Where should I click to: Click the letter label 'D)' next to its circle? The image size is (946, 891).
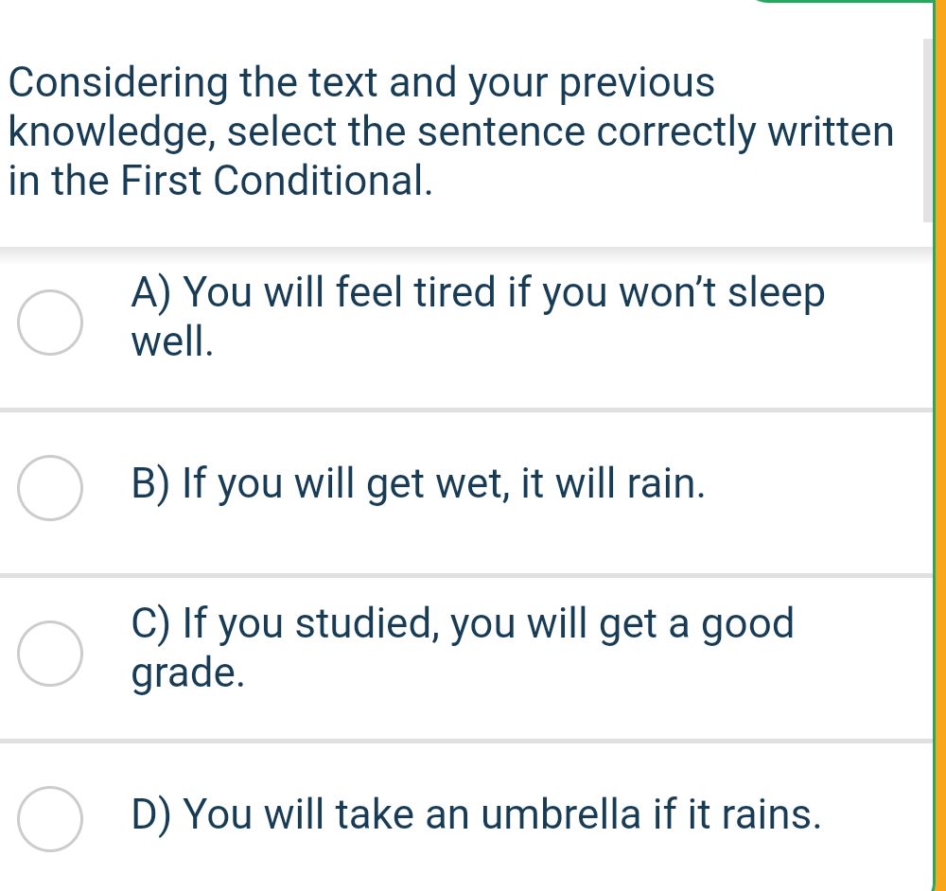tap(154, 814)
